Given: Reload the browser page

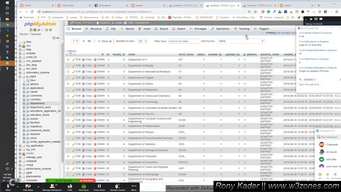Looking at the screenshot, I should point(32,12).
